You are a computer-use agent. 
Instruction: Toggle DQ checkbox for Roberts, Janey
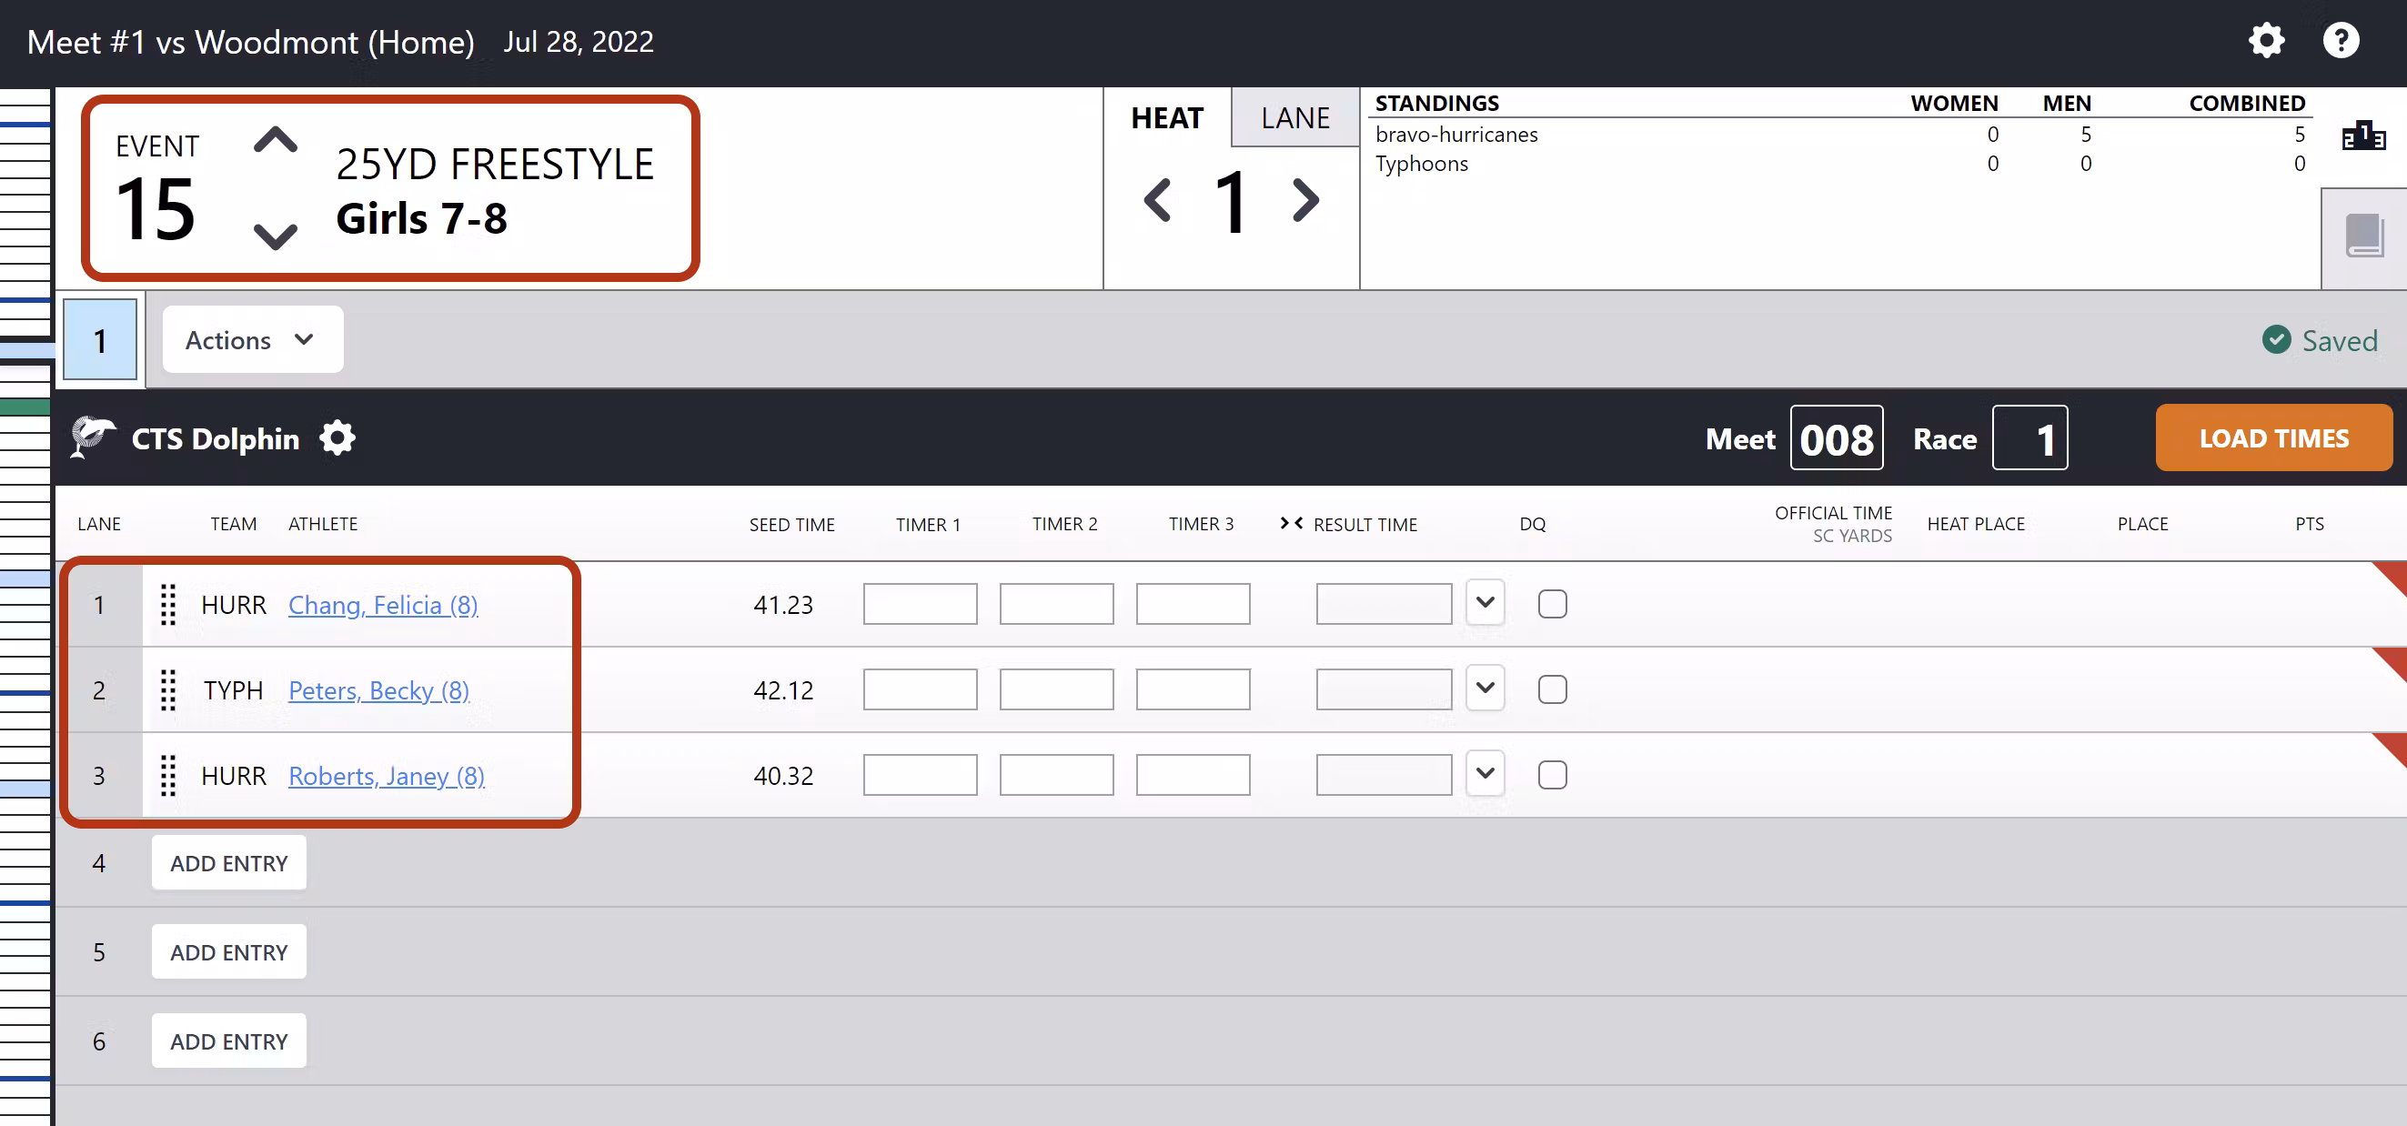point(1551,775)
